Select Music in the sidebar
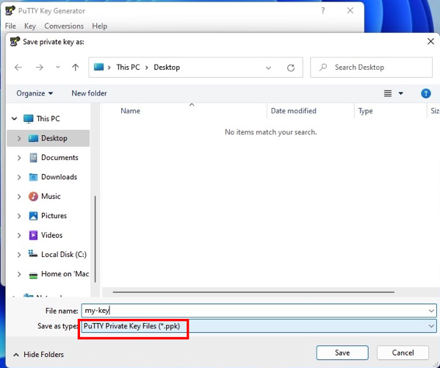Screen dimensions: 440x368 [x=45, y=197]
